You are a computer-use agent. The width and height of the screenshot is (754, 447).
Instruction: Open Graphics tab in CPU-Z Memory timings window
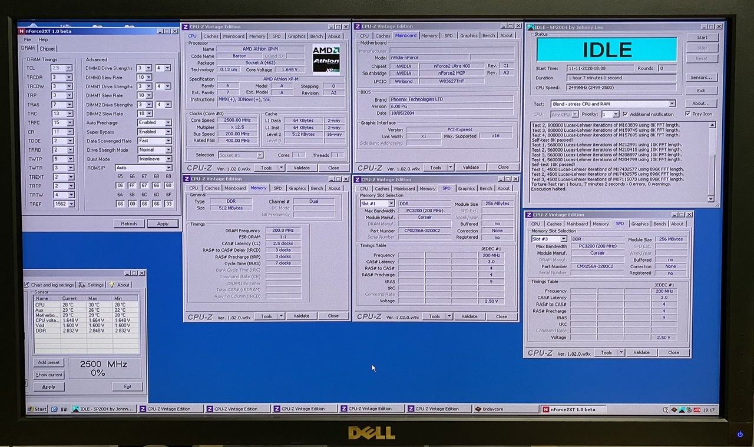[297, 188]
